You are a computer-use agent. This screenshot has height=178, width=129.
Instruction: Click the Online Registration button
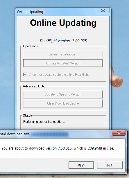[x=63, y=54]
